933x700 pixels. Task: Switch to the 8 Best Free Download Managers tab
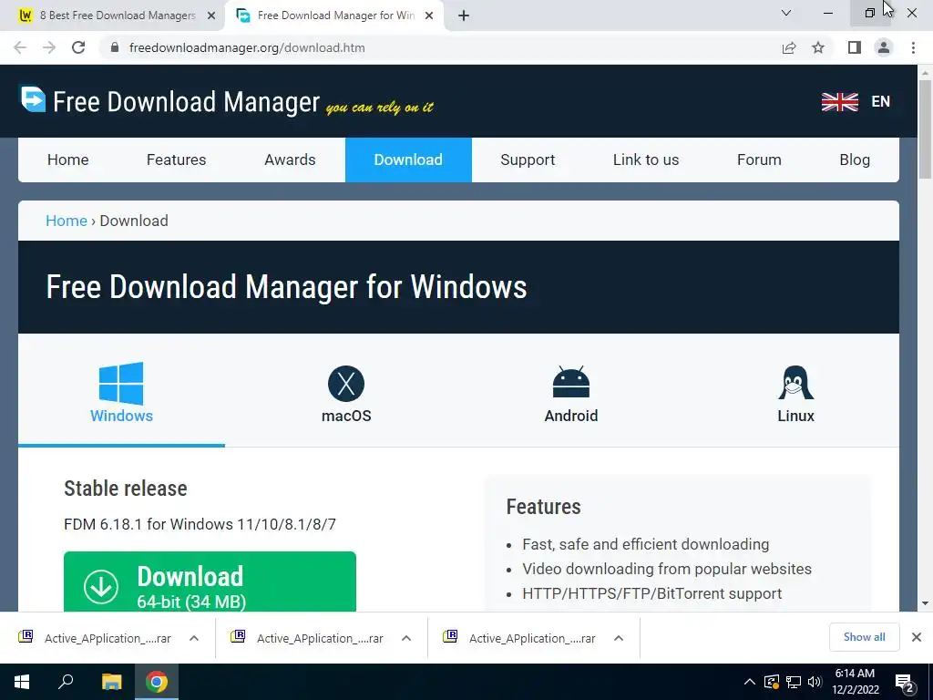[118, 15]
